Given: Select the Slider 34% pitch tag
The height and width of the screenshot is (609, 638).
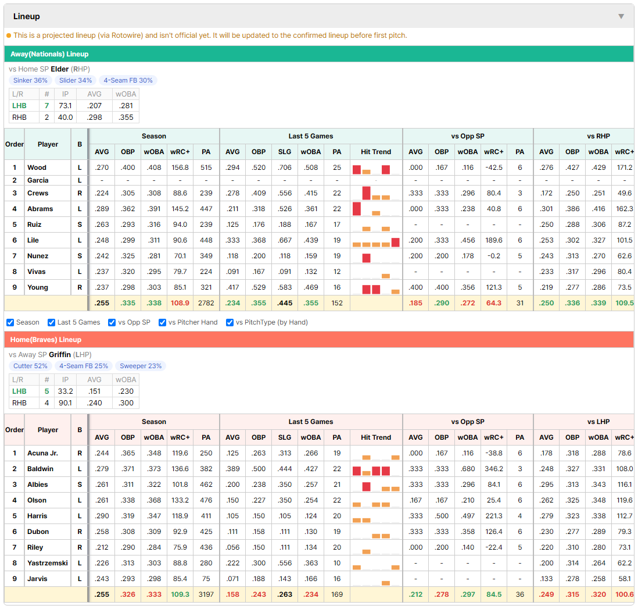Looking at the screenshot, I should point(76,80).
